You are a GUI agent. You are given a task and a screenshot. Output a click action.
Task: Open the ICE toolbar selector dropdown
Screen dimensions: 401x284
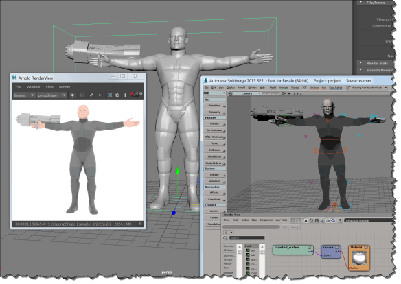(x=214, y=93)
